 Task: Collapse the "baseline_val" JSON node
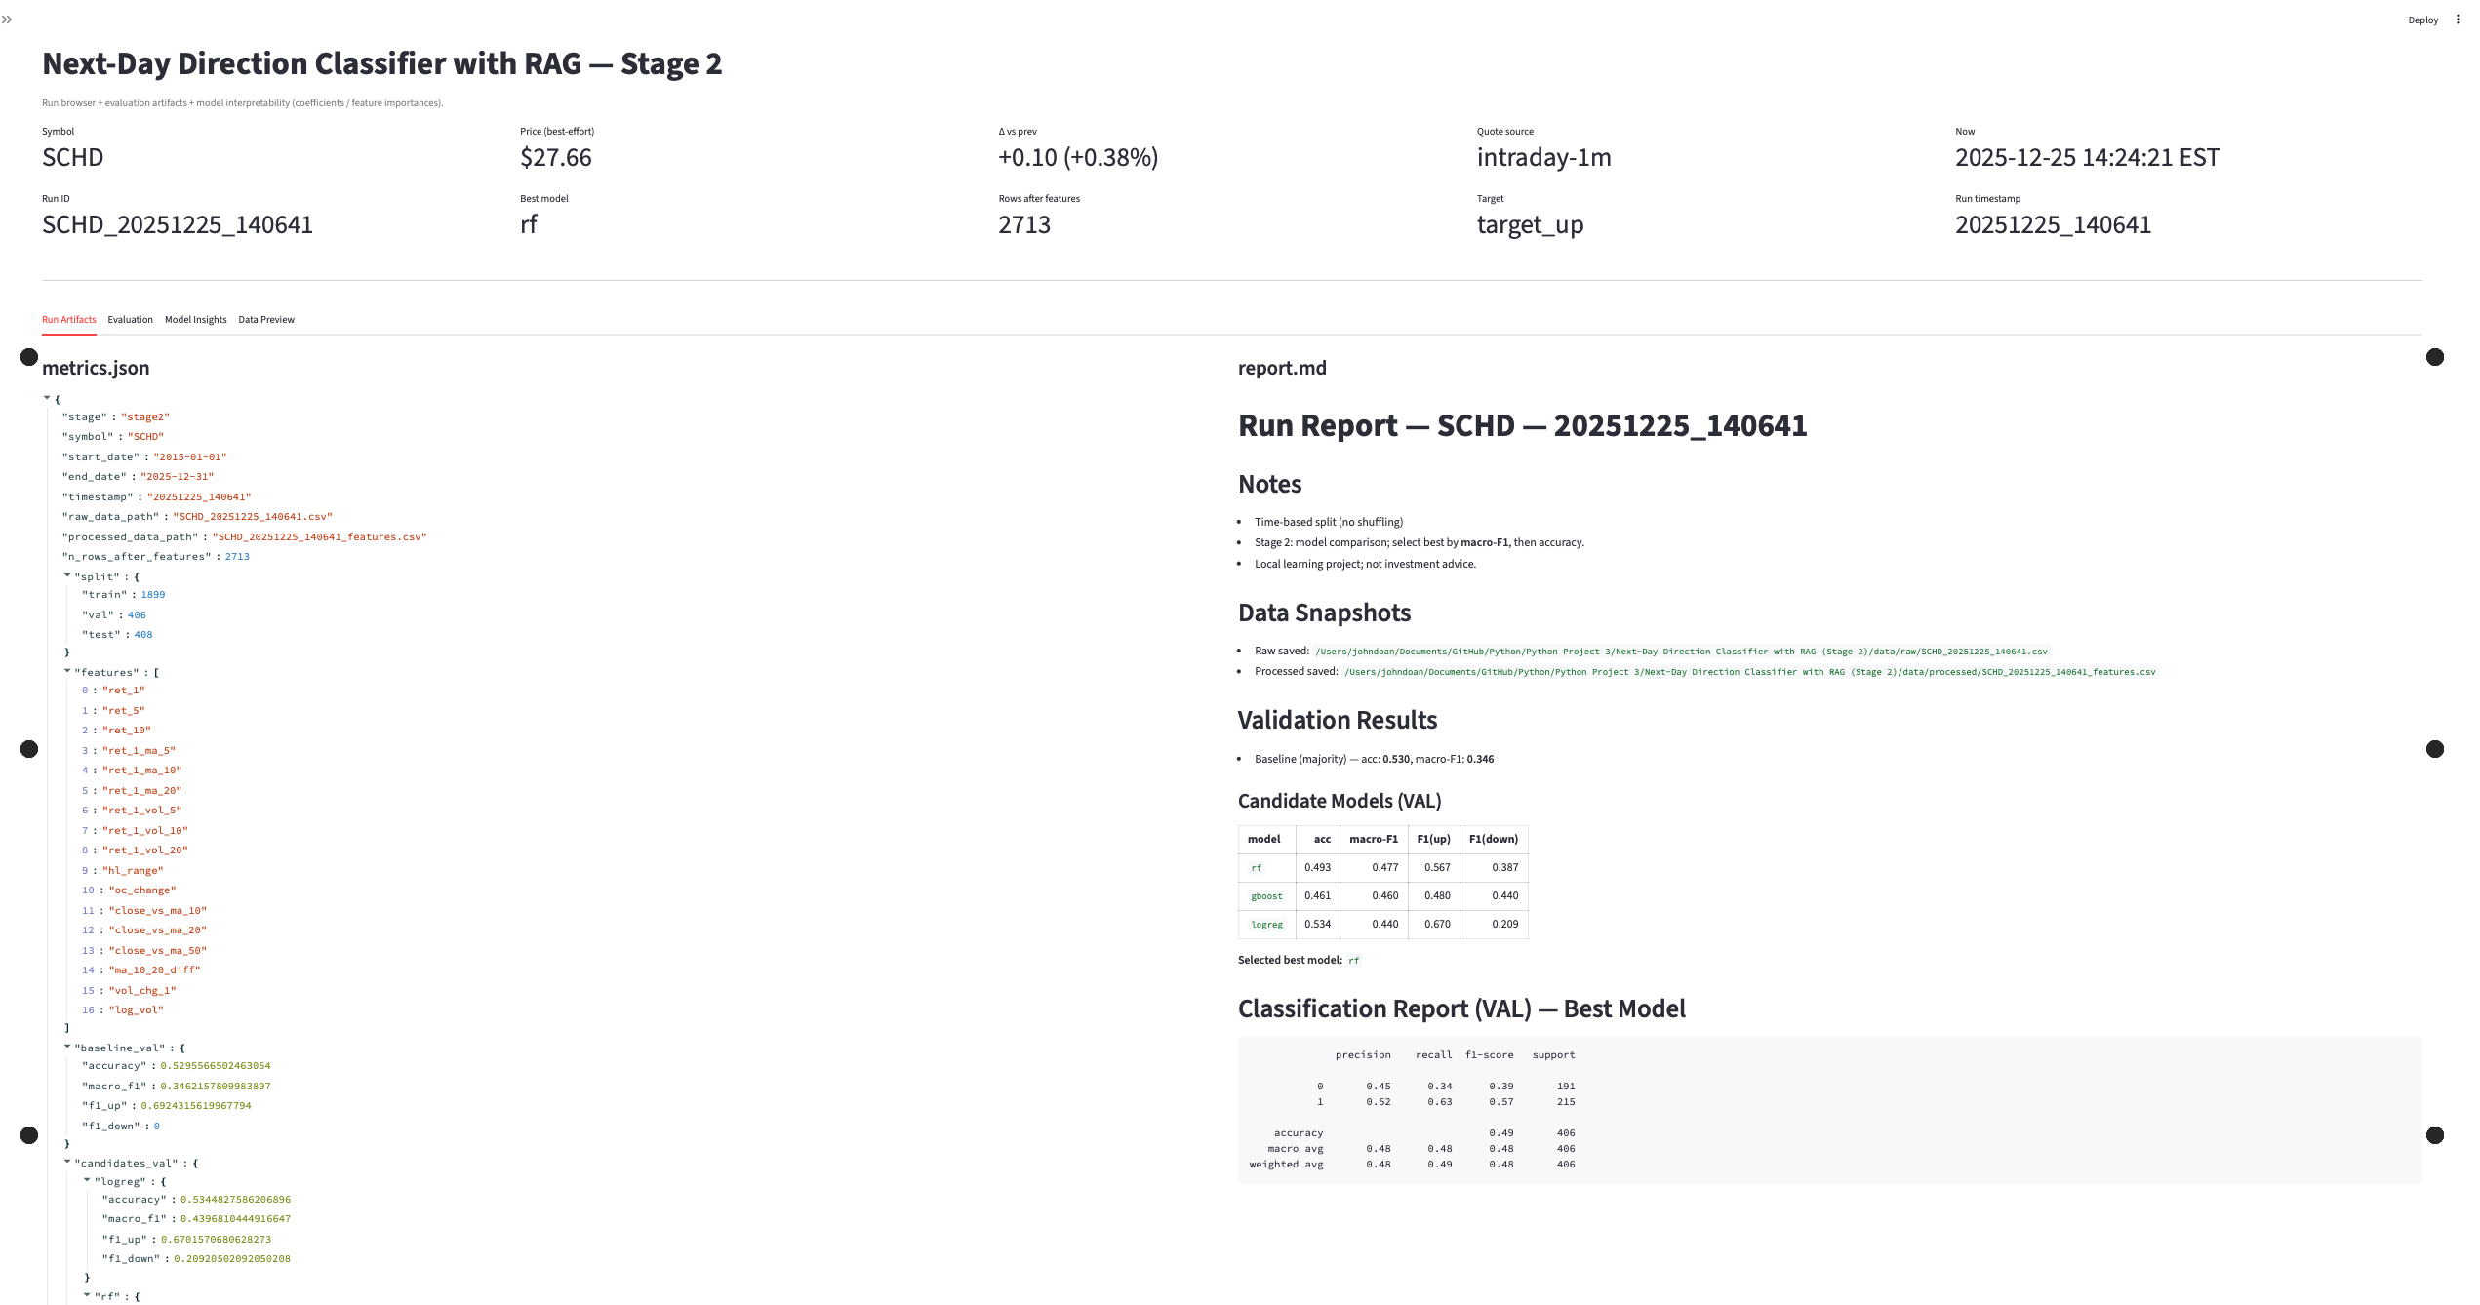[x=67, y=1048]
